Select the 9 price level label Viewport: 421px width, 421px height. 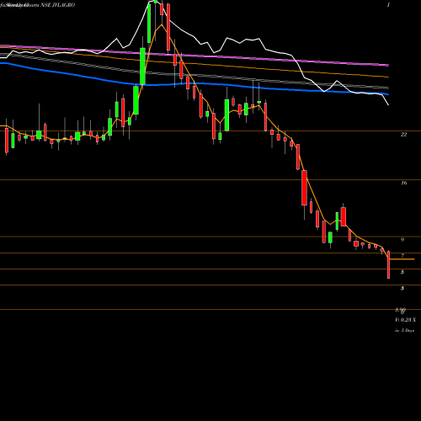point(402,239)
